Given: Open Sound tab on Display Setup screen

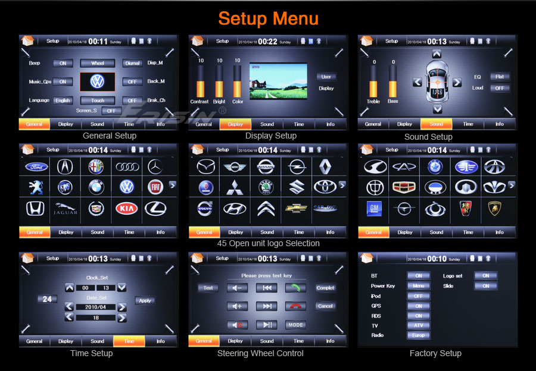Looking at the screenshot, I should click(267, 124).
